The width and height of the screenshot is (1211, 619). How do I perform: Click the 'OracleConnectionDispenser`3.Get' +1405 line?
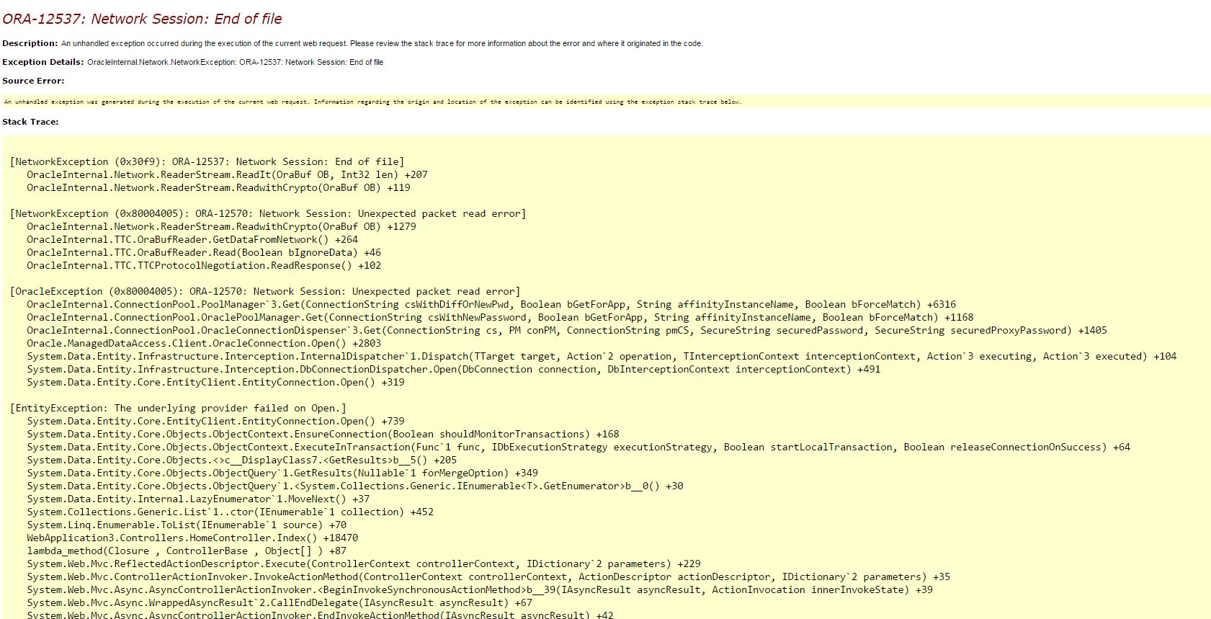tap(567, 331)
